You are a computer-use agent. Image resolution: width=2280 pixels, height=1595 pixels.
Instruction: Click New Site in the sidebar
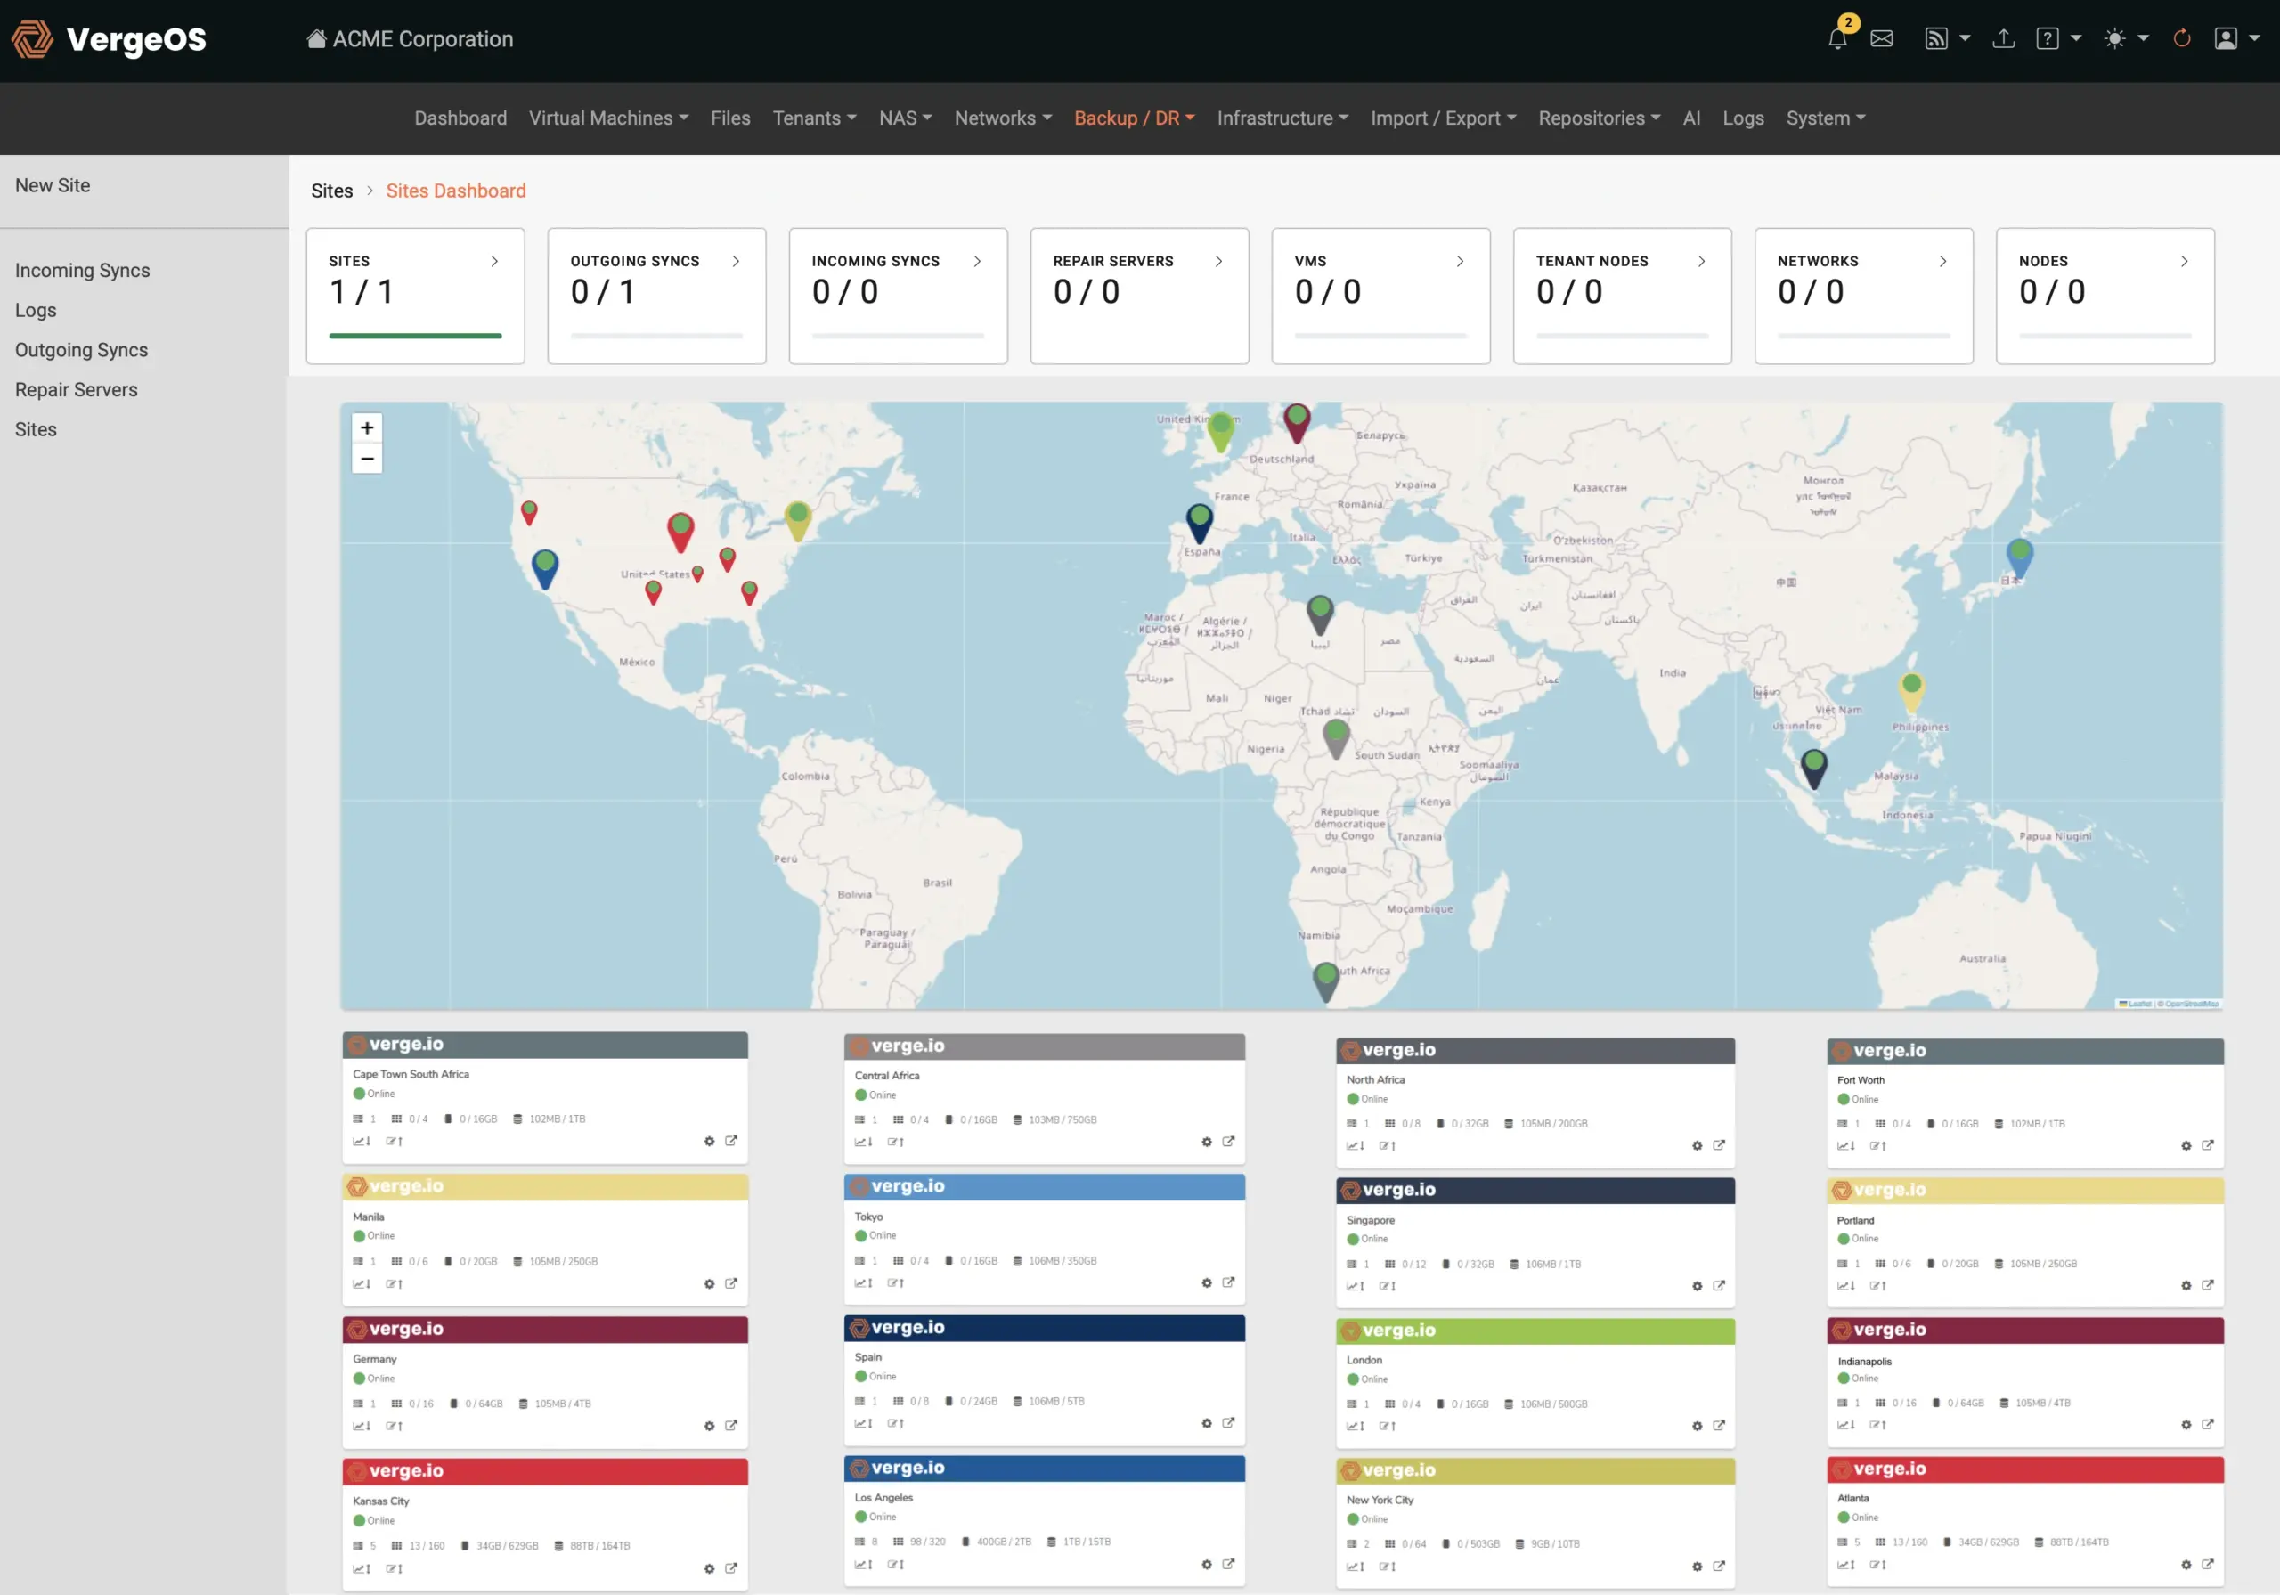pos(53,184)
